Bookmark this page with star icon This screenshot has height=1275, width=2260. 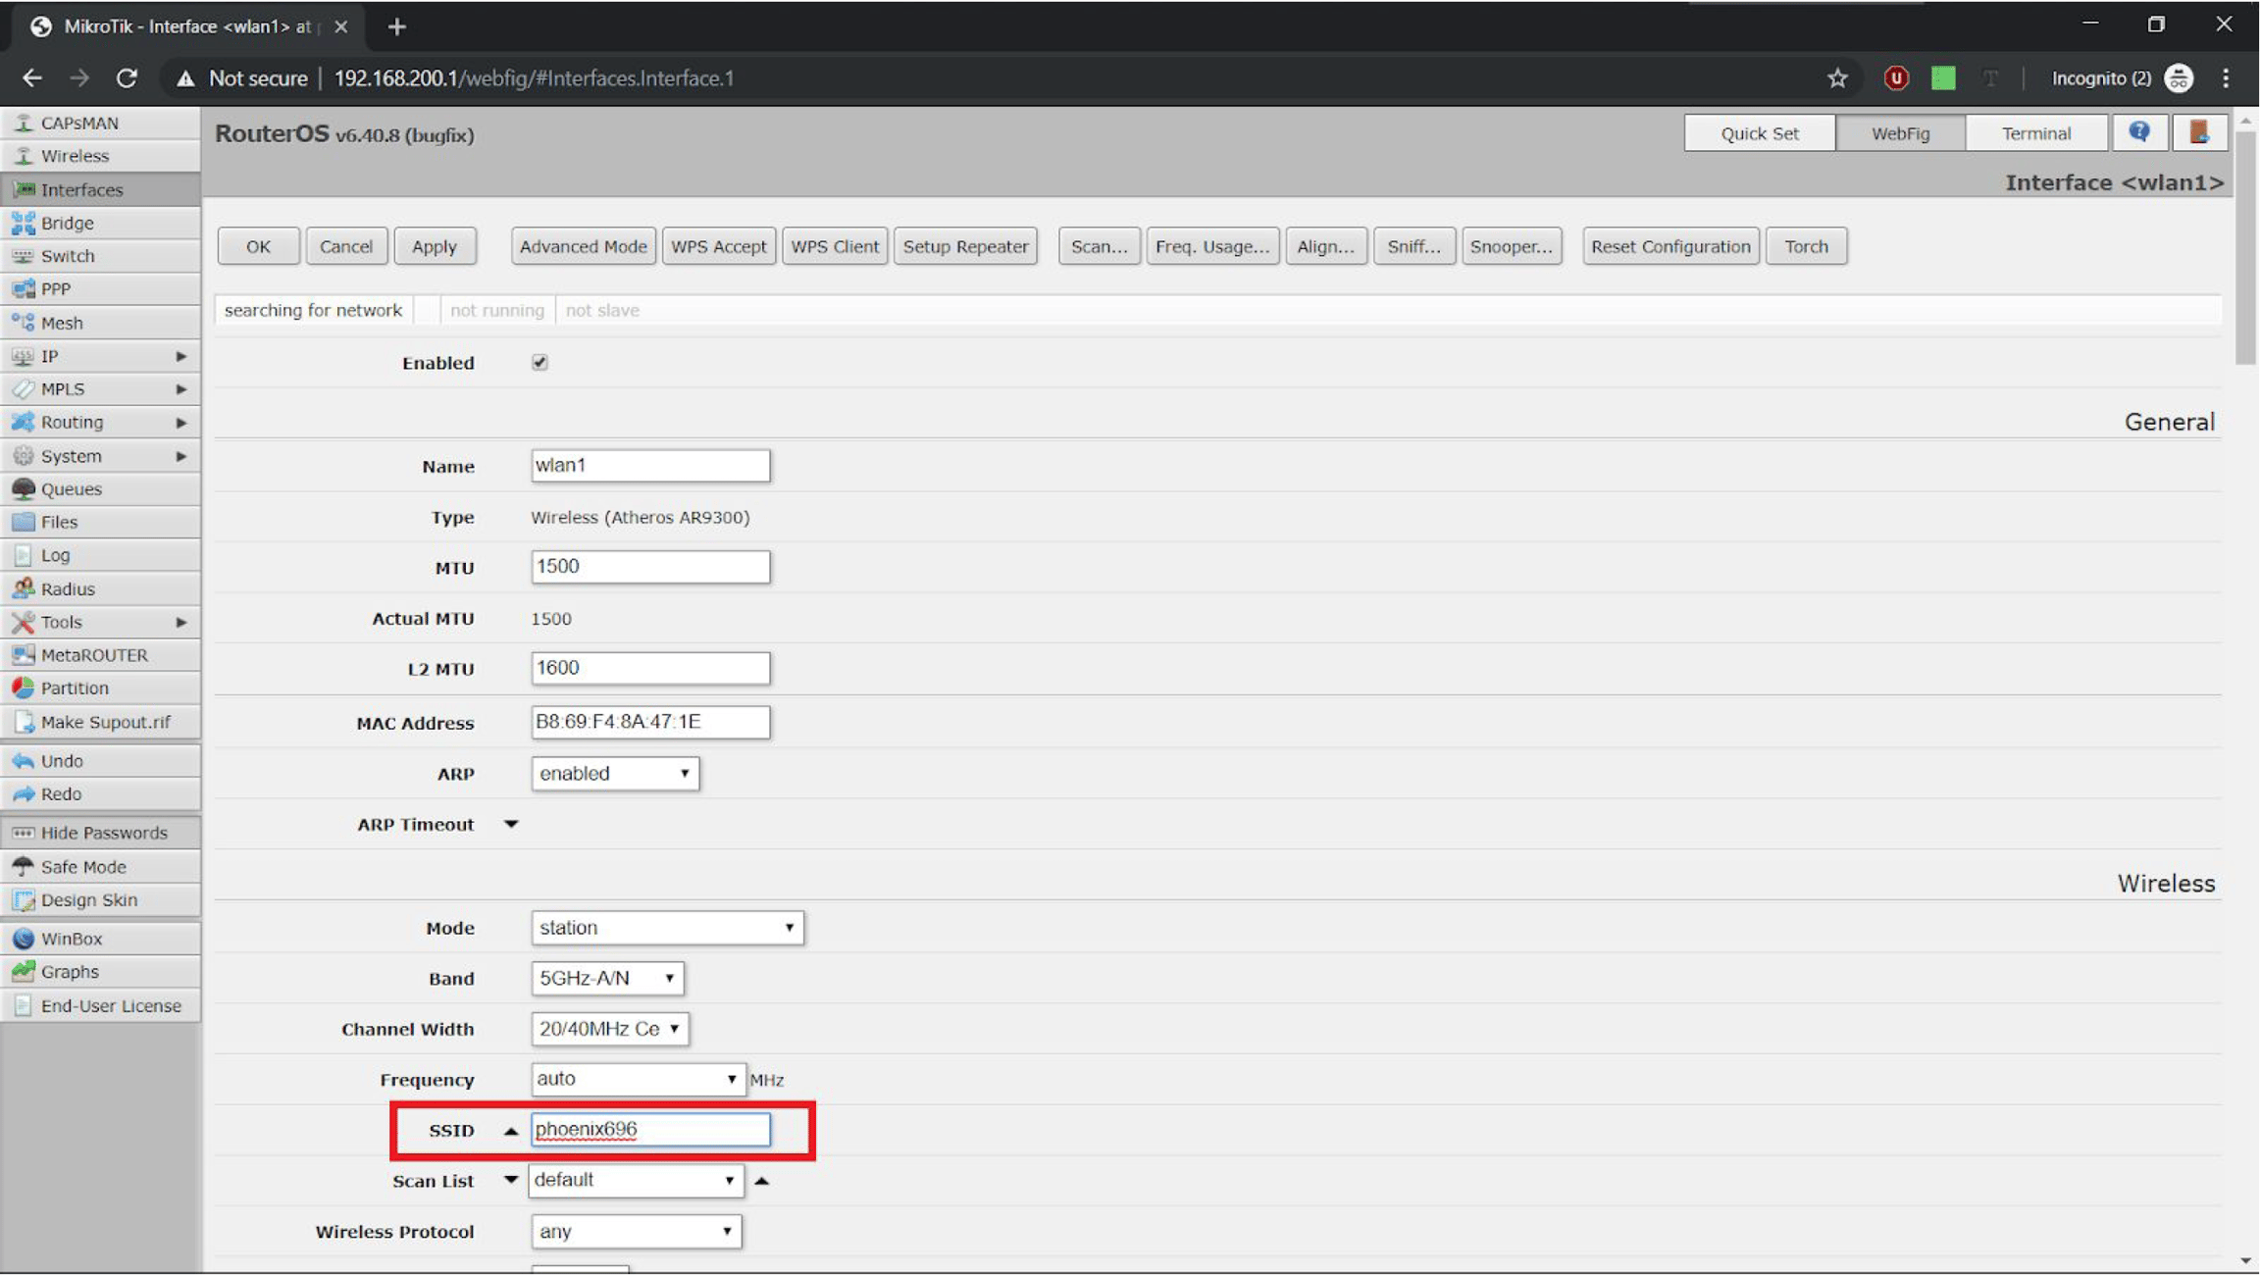(1837, 78)
